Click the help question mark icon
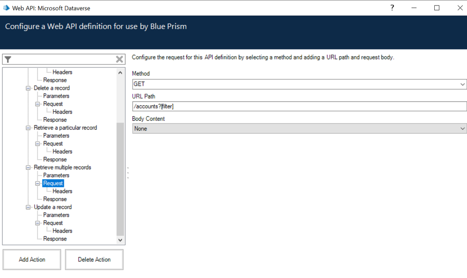The image size is (467, 278). click(392, 7)
